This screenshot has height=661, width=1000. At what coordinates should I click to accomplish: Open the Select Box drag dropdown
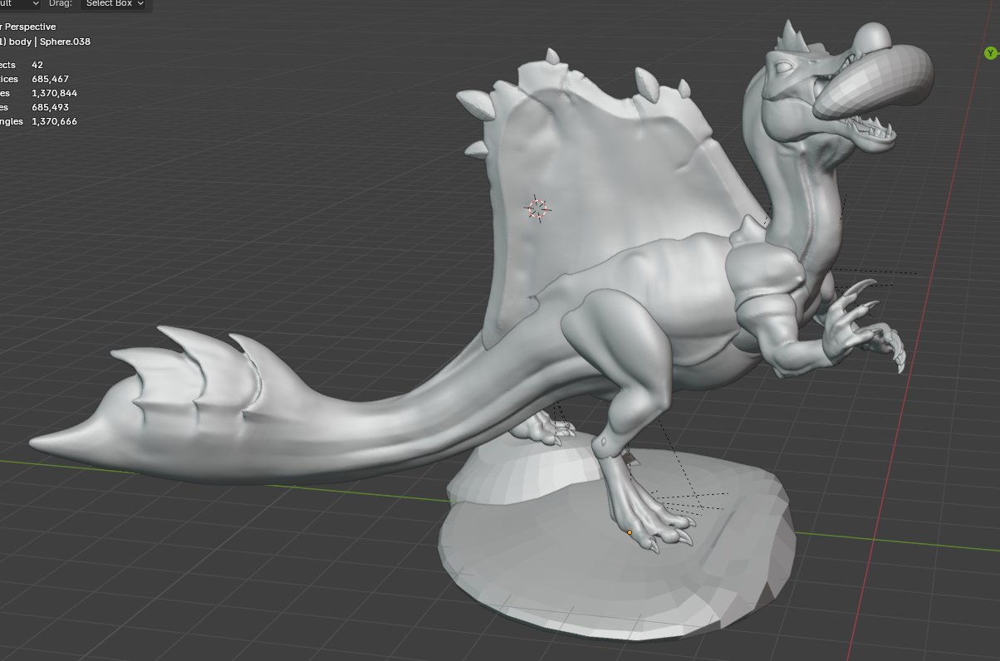115,4
